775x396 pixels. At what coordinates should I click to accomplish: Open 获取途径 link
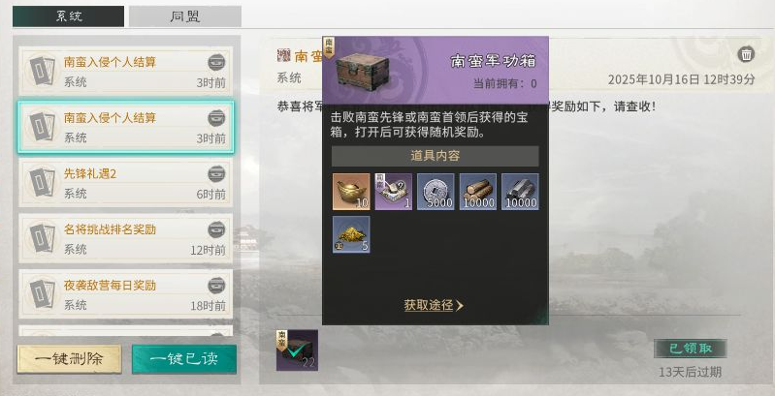pos(434,305)
